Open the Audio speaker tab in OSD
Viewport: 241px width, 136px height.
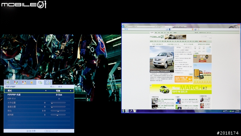32,82
